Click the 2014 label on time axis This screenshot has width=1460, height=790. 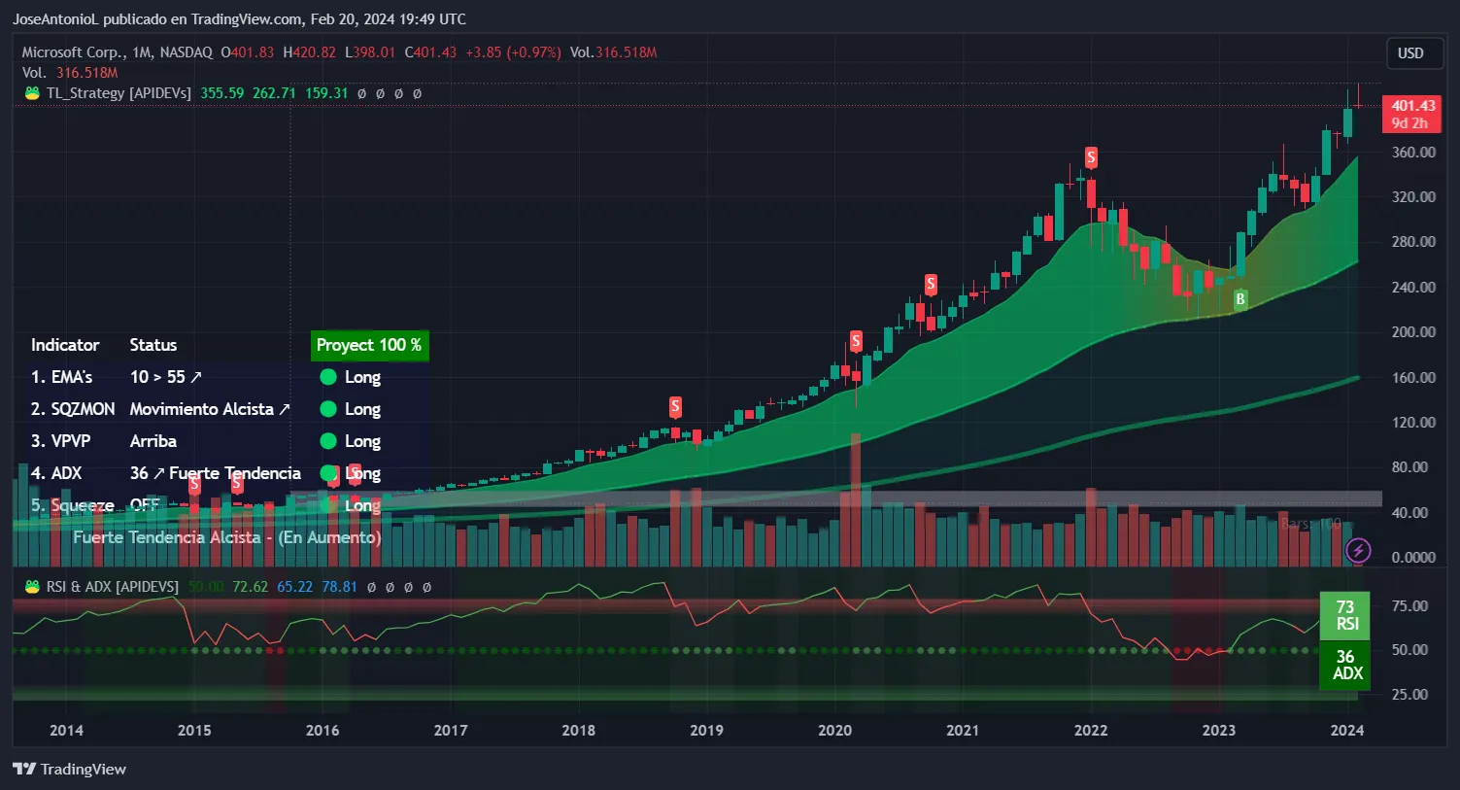pos(66,730)
